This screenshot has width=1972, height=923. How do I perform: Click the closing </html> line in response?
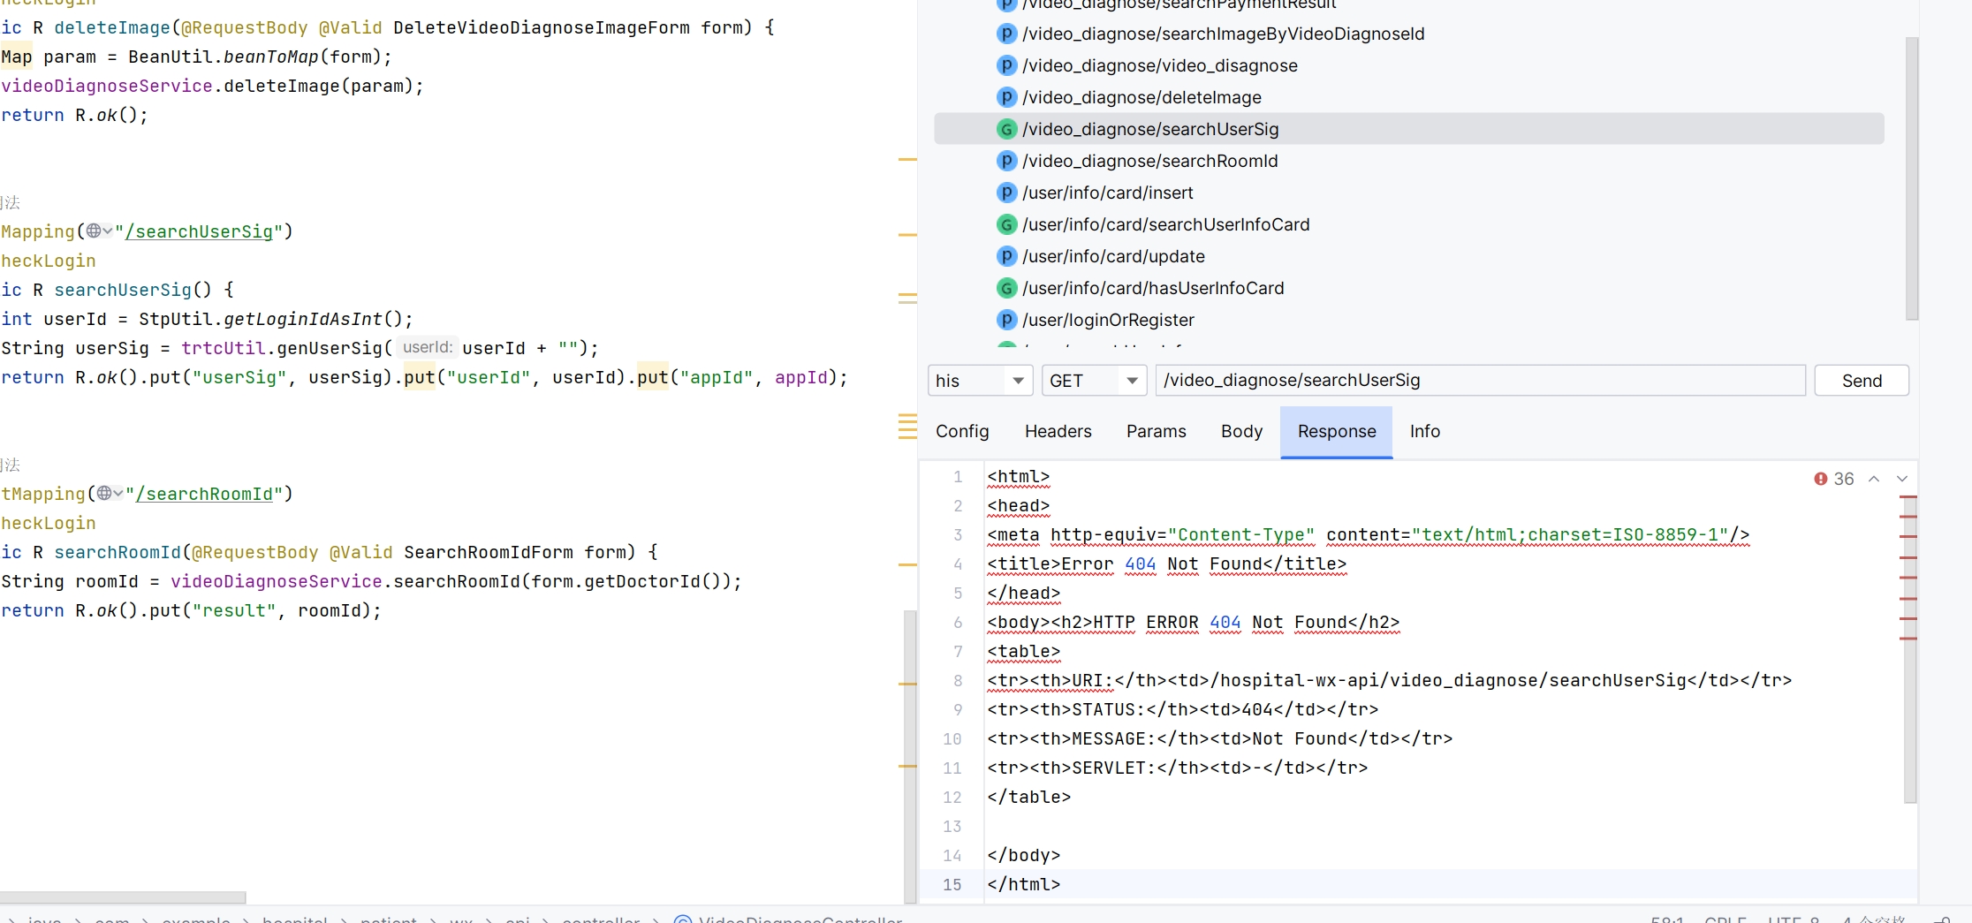pos(1024,885)
